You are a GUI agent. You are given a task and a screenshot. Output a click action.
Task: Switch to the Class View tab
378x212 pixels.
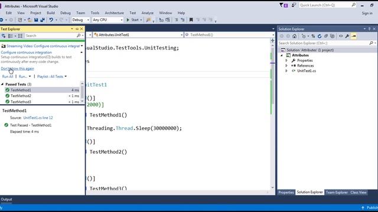coord(359,193)
